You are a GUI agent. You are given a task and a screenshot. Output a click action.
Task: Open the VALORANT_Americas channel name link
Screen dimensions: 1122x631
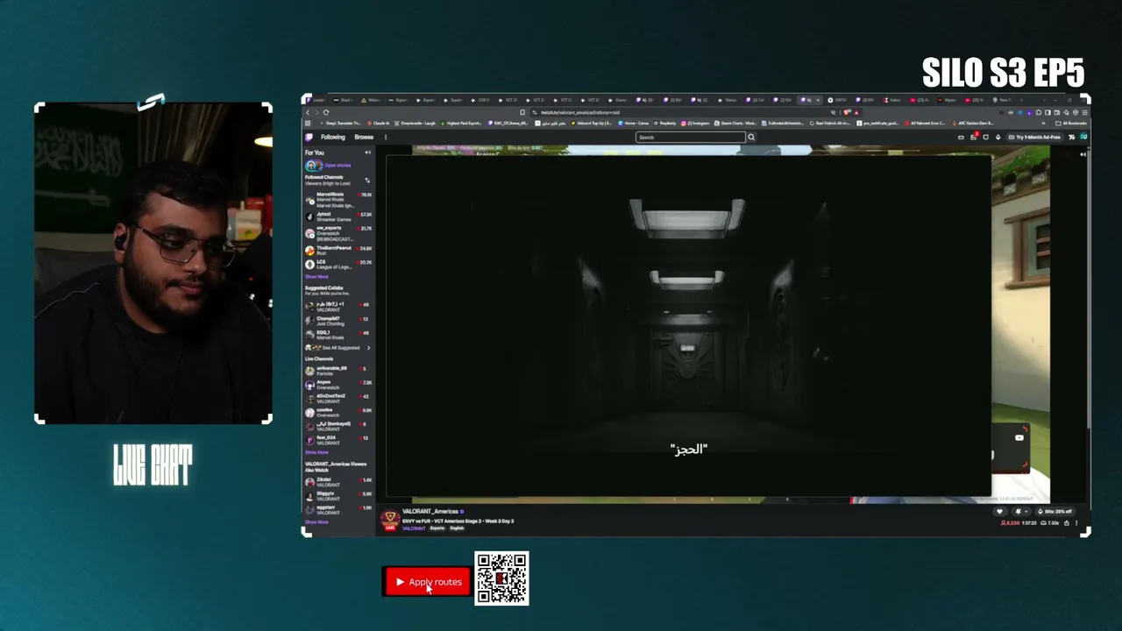(x=430, y=512)
